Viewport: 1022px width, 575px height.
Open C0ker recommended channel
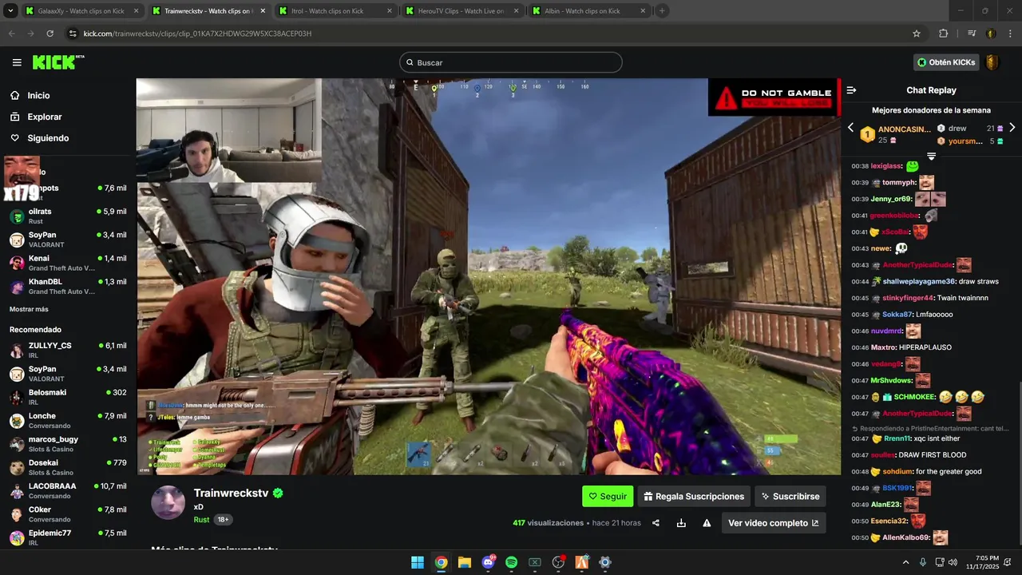click(x=68, y=514)
